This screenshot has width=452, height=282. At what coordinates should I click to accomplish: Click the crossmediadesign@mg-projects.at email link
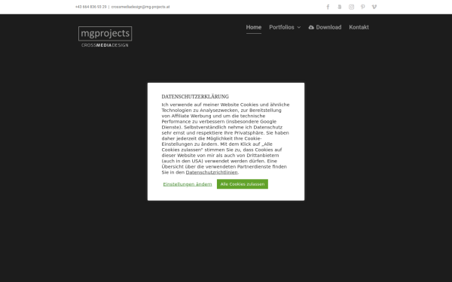pos(140,7)
